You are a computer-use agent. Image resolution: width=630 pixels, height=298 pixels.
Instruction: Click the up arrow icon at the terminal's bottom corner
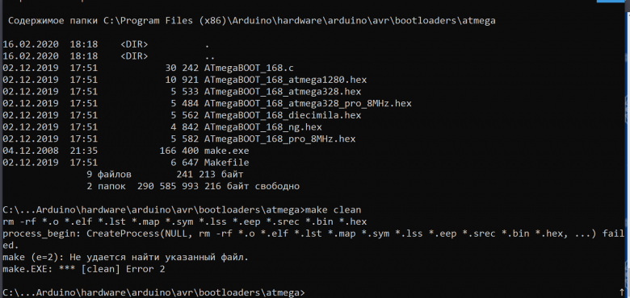click(x=622, y=292)
